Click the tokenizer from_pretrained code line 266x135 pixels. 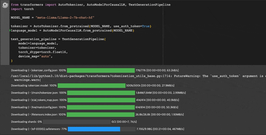81,26
